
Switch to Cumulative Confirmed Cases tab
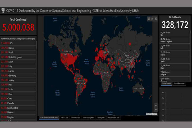coord(49,118)
